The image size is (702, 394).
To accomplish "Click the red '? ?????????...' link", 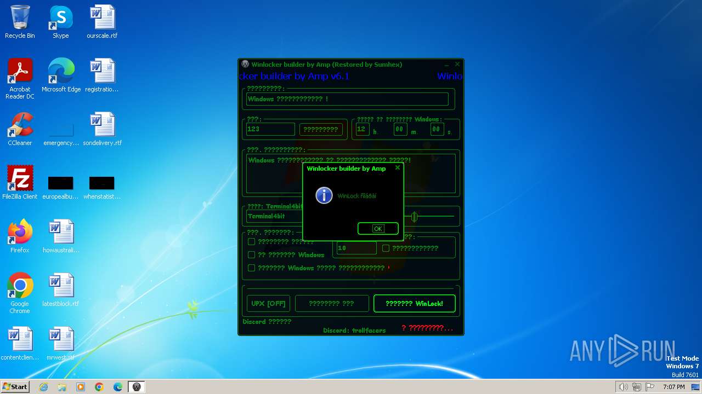I will [427, 328].
